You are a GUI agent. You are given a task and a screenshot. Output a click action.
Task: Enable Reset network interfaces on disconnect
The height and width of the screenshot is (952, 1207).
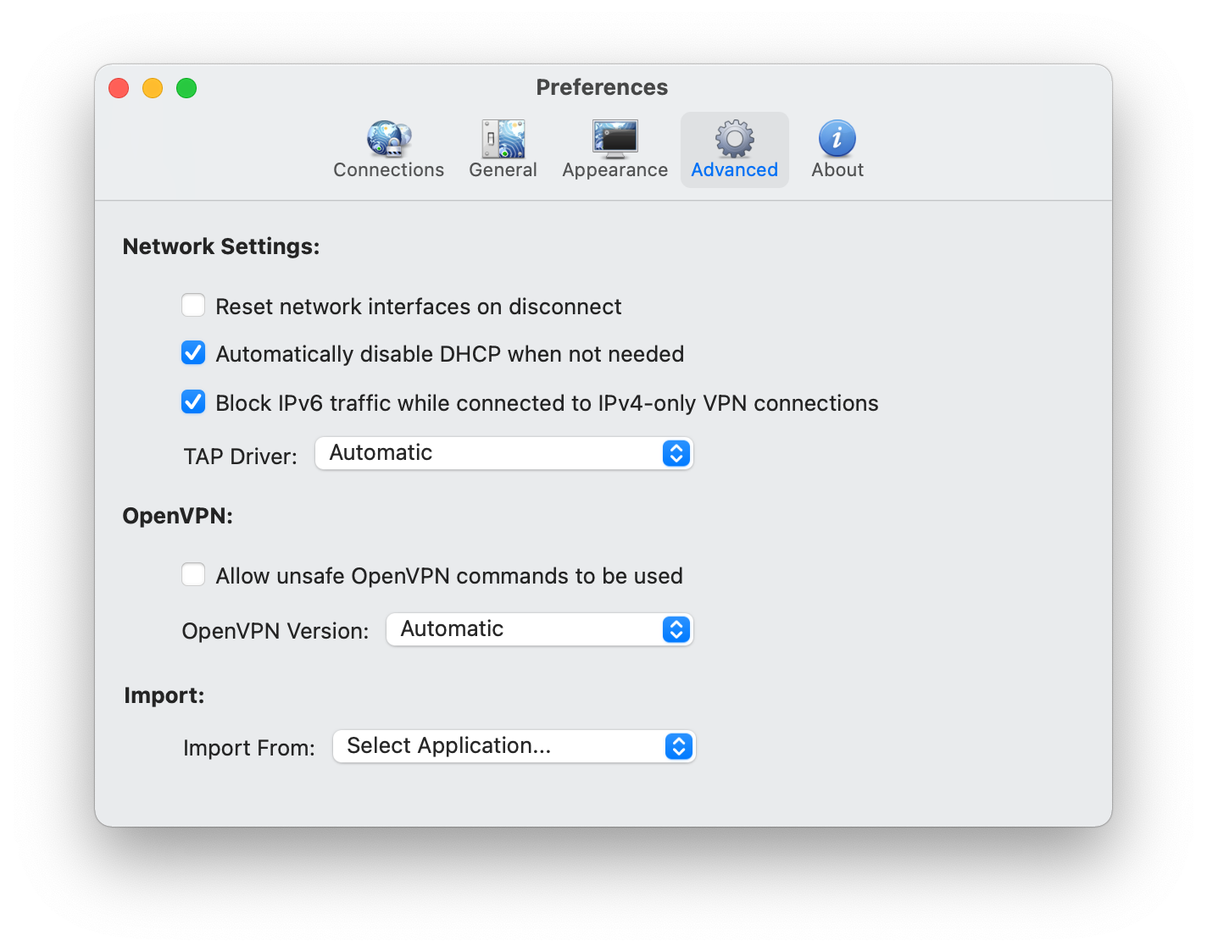193,305
